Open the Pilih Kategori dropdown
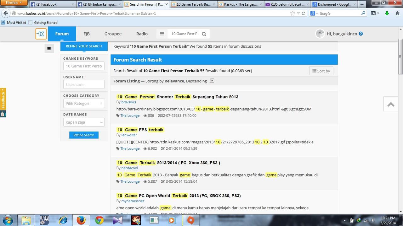The image size is (403, 226). click(84, 103)
